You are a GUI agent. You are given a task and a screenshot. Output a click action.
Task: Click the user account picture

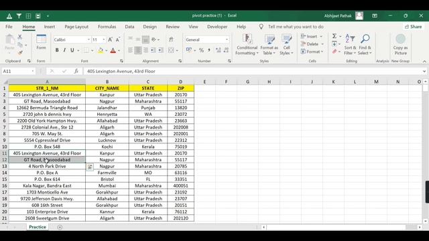pyautogui.click(x=359, y=16)
